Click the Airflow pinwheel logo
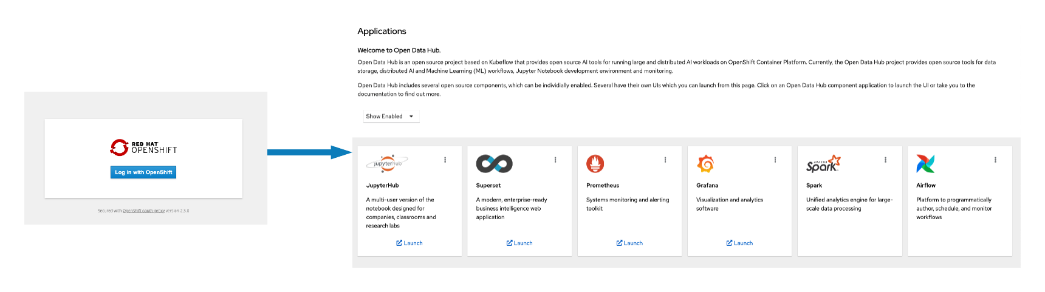 click(925, 163)
